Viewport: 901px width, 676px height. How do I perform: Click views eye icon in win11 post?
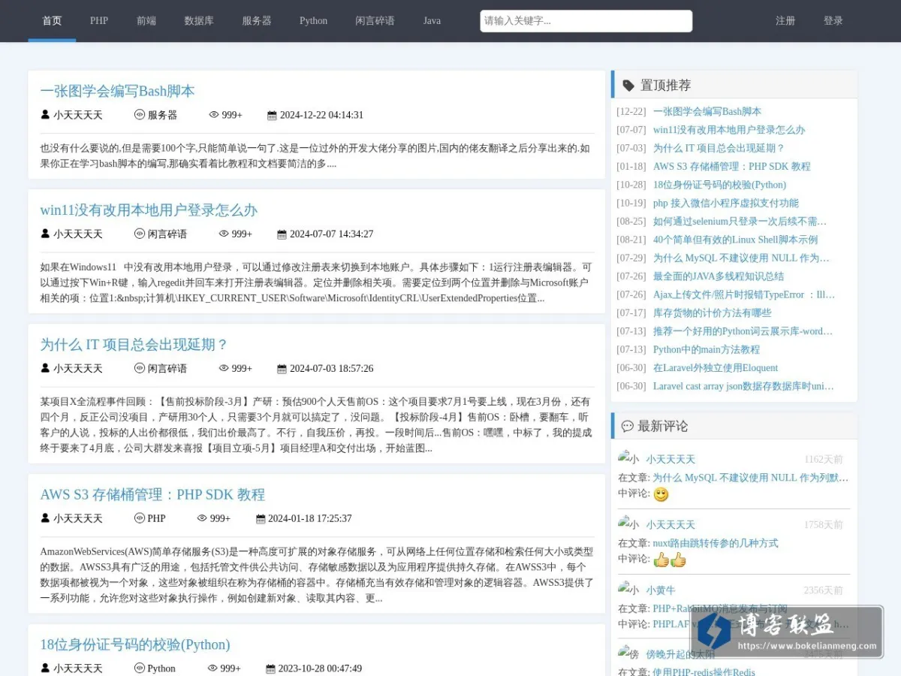click(224, 234)
